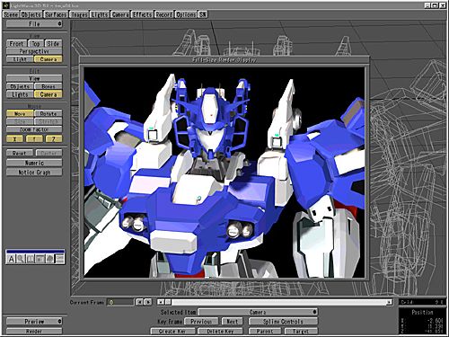The height and width of the screenshot is (337, 449).
Task: Click the magnifier icon in the floating toolbar
Action: (21, 259)
